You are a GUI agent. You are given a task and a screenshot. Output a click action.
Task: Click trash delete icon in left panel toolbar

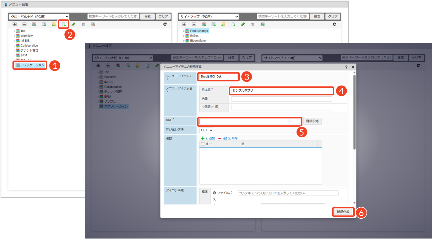(x=83, y=24)
